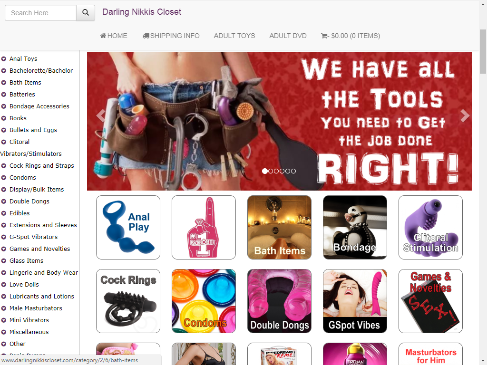Open the ADULT DVD menu
487x365 pixels.
coord(288,36)
